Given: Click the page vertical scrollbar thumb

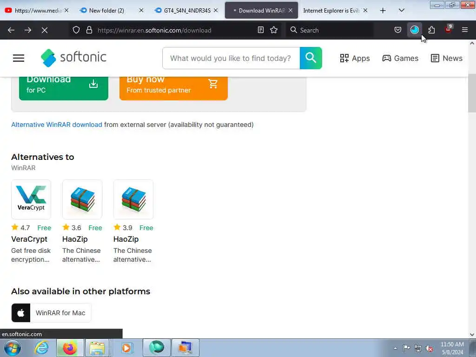Looking at the screenshot, I should pos(472,93).
